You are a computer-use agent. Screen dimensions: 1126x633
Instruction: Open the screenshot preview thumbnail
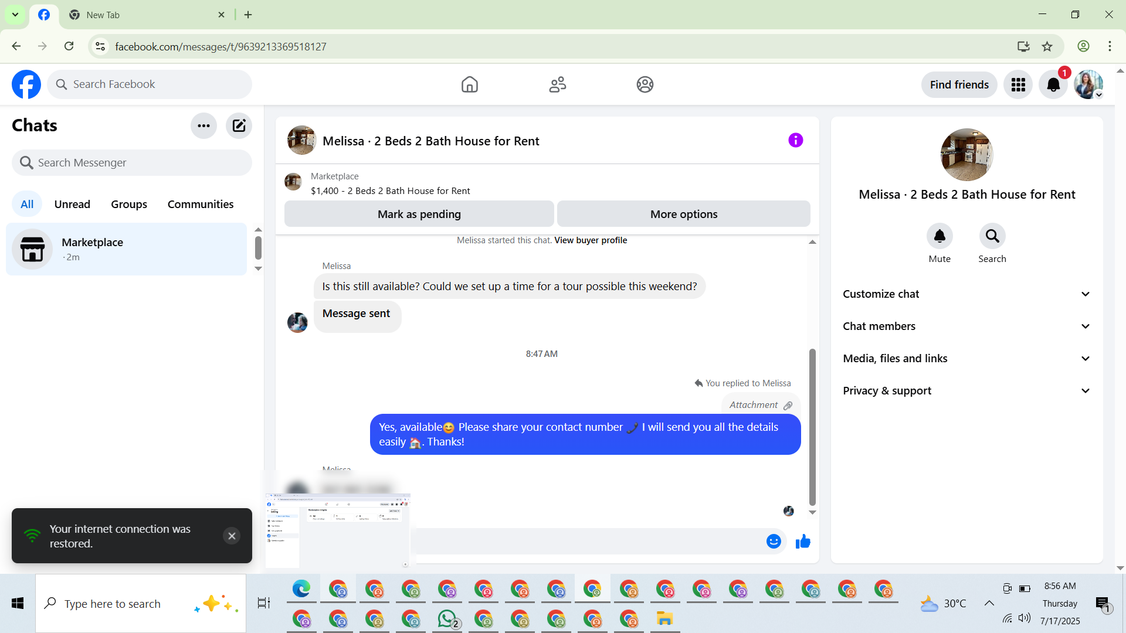tap(338, 531)
